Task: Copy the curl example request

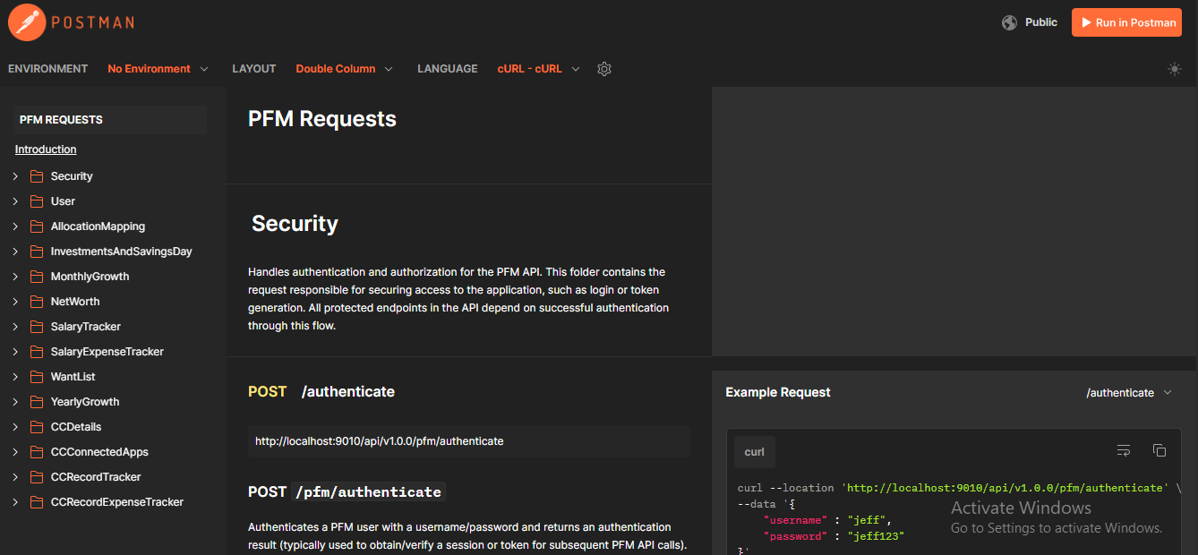Action: tap(1159, 450)
